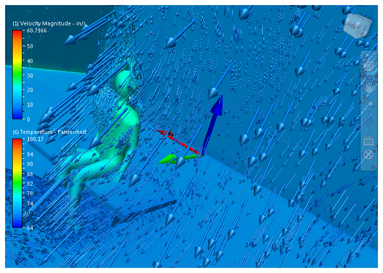Click the 0 minimum velocity value
The width and height of the screenshot is (383, 273).
pyautogui.click(x=28, y=119)
